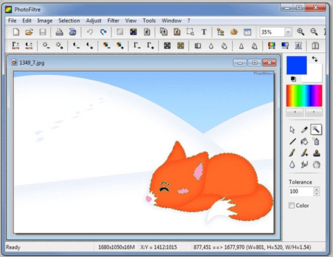Click the Tolerance value field
333x257 pixels.
301,191
